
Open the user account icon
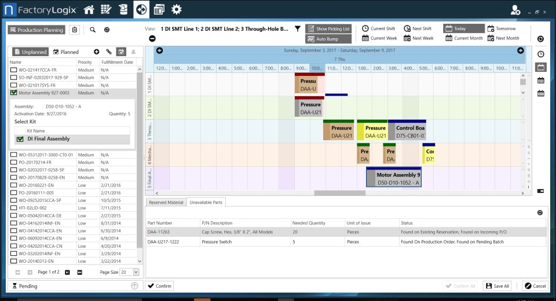[x=515, y=10]
